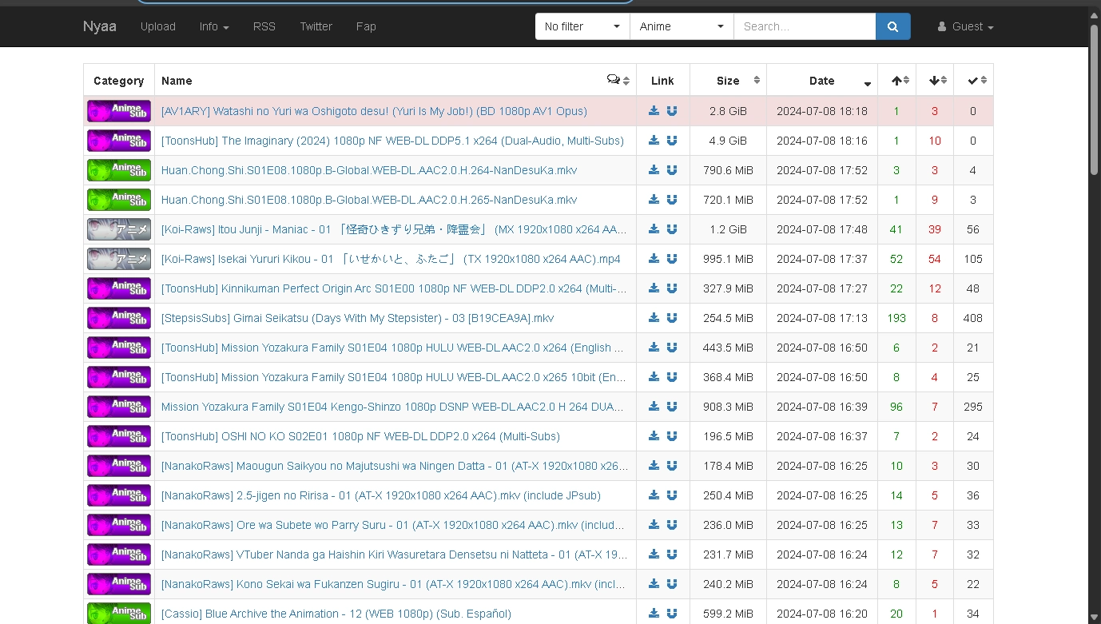Image resolution: width=1101 pixels, height=624 pixels.
Task: Open magnet link for Ore wa Subete wo Parry Suru
Action: coord(672,525)
